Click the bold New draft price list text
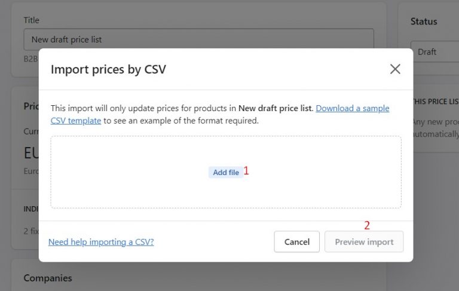 [x=275, y=108]
